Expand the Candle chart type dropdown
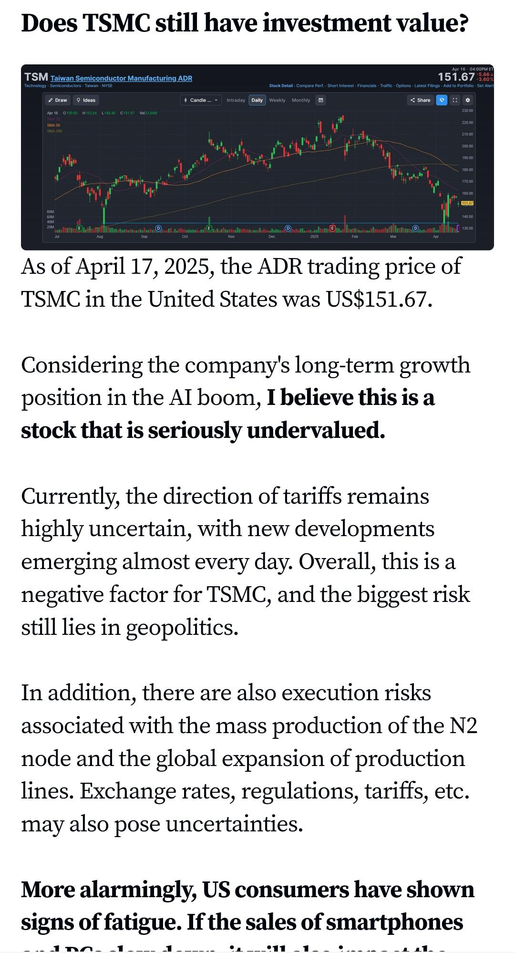 coord(201,100)
